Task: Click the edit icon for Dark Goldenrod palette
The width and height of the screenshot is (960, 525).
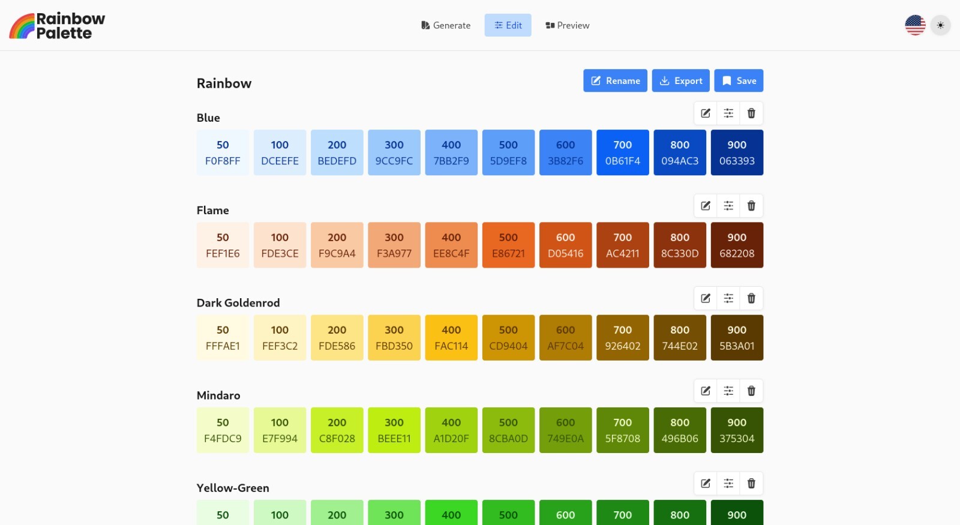Action: [x=706, y=298]
